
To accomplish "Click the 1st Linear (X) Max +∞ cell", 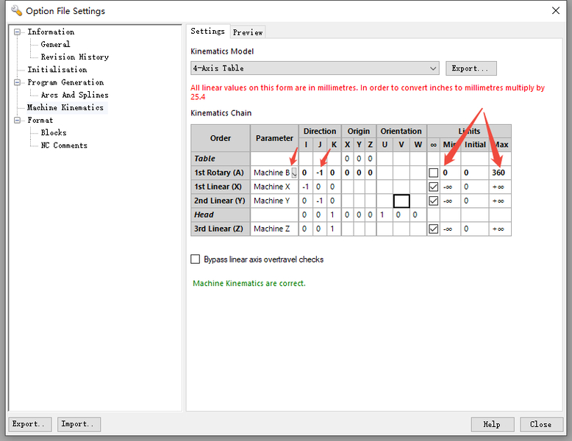I will point(500,187).
